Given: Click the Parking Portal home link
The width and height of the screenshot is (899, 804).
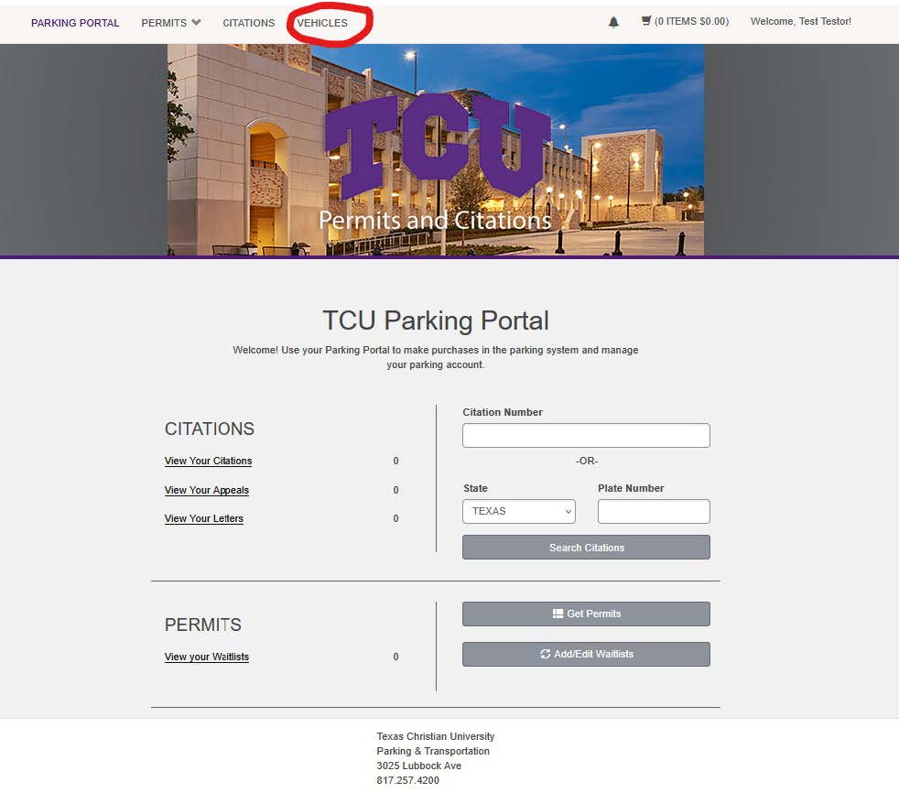Looking at the screenshot, I should coord(75,23).
